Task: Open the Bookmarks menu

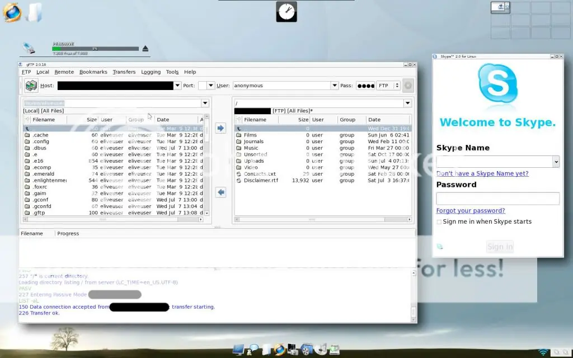Action: click(93, 72)
